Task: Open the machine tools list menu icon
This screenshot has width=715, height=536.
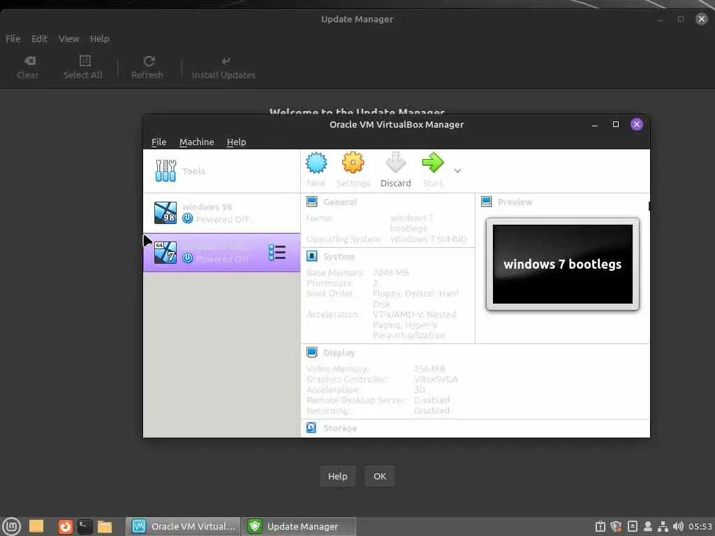Action: 277,253
